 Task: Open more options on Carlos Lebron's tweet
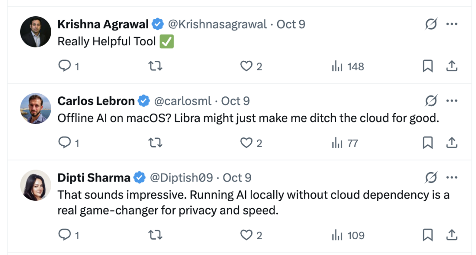[452, 101]
